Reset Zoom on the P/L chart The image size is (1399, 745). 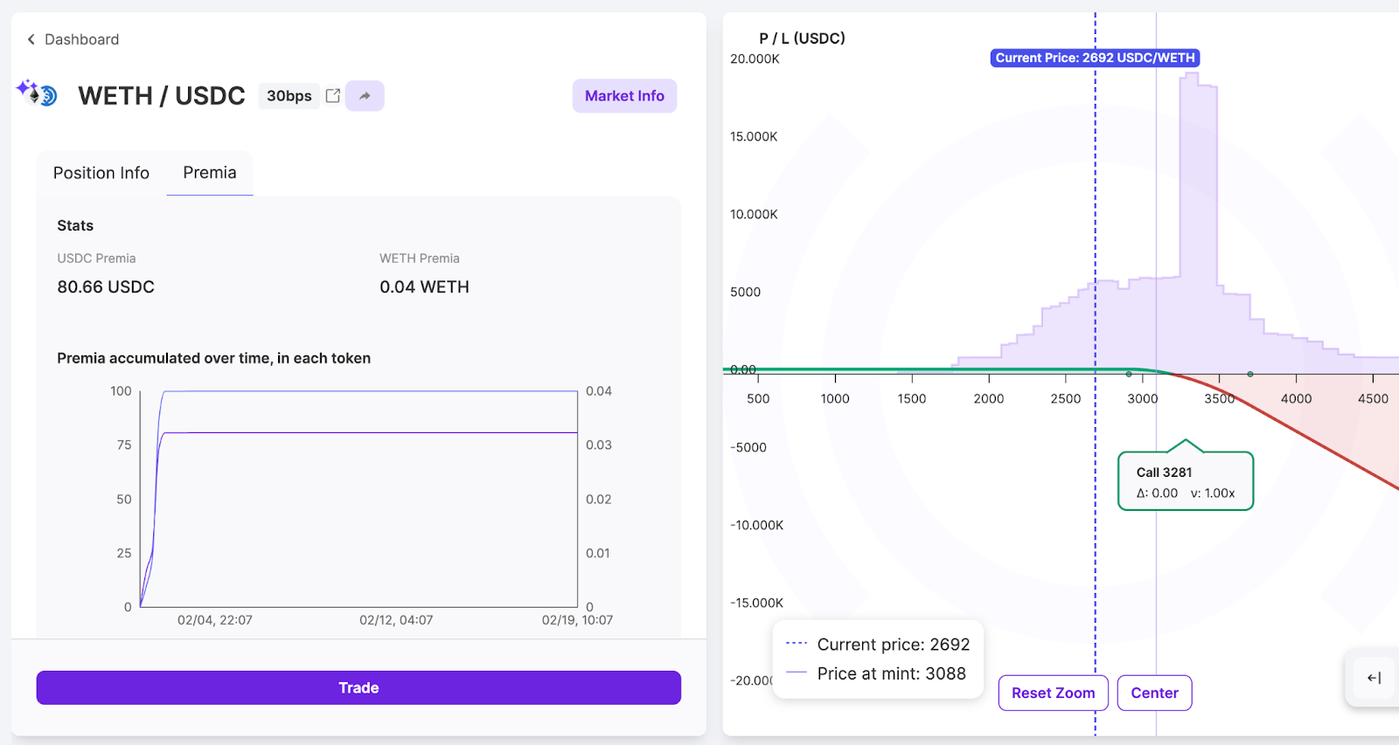[1053, 693]
